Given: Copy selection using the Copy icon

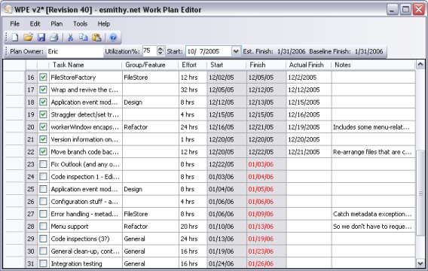Looking at the screenshot, I should click(83, 38).
